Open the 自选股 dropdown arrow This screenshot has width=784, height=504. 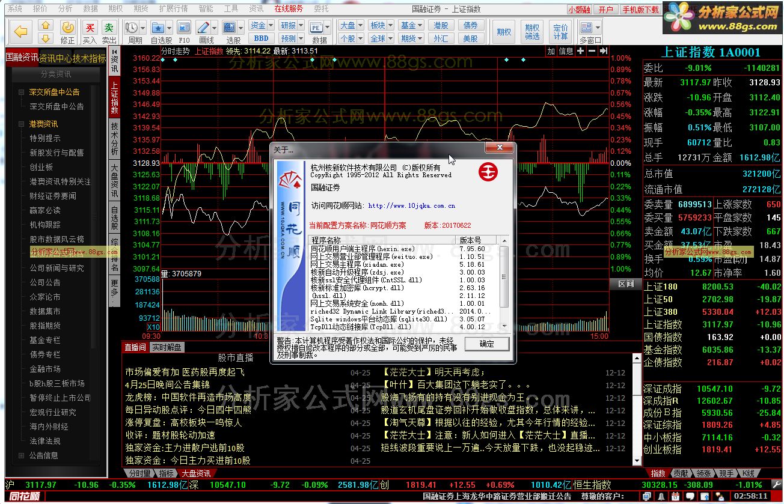click(169, 28)
